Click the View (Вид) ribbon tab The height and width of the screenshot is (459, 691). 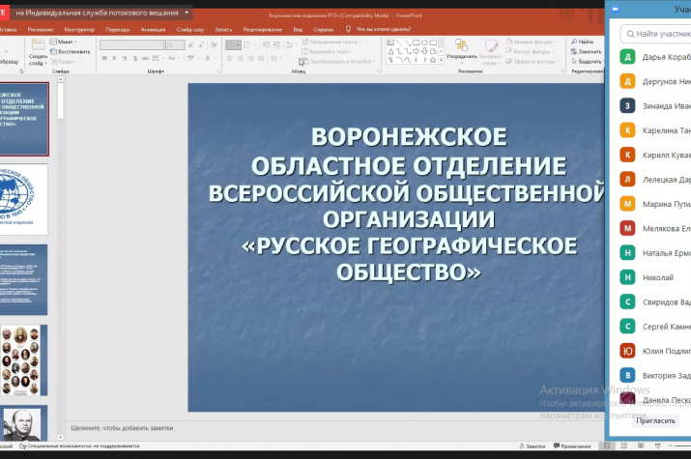(298, 30)
